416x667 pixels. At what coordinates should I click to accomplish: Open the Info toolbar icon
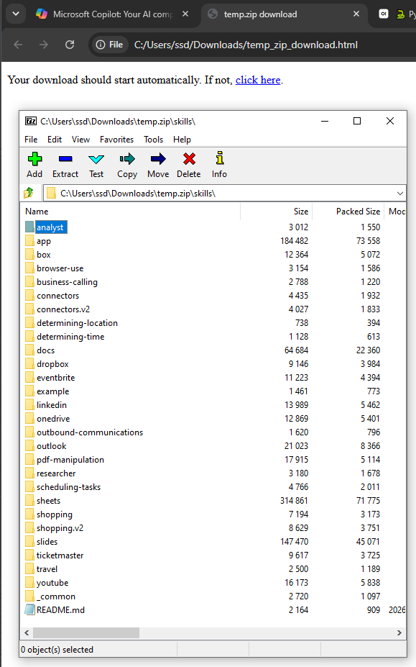pos(219,158)
